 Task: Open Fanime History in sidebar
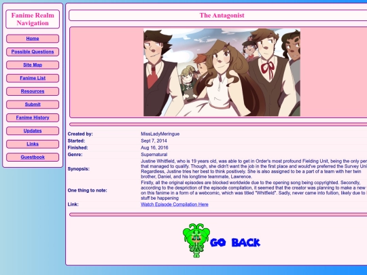tap(33, 117)
